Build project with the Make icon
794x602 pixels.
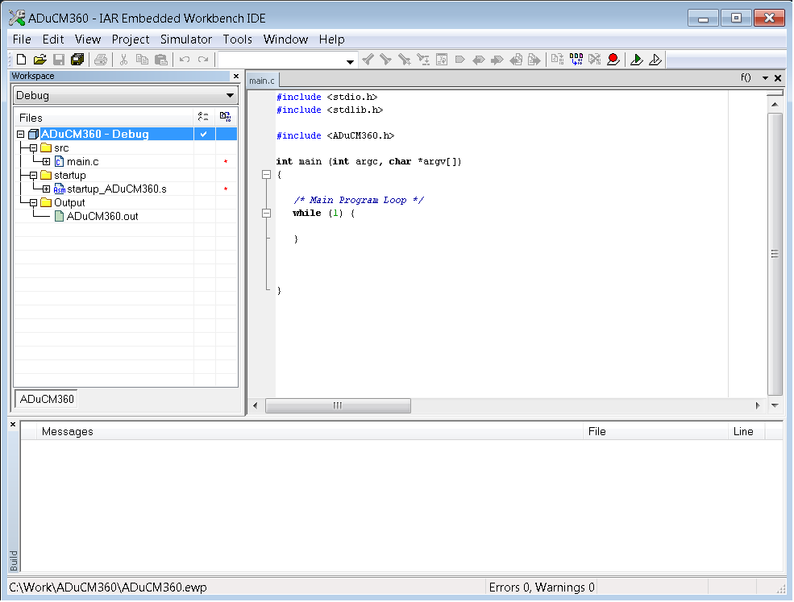[576, 60]
